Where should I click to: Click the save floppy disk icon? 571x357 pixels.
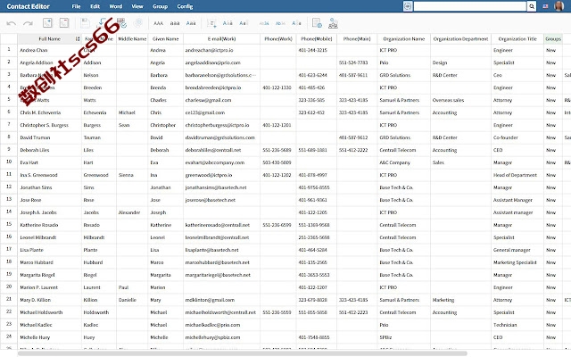85,22
